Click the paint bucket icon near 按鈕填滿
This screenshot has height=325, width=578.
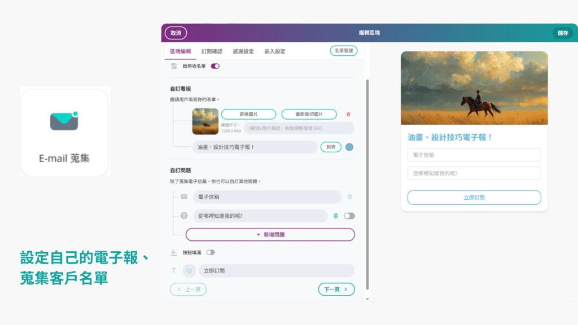click(x=174, y=252)
